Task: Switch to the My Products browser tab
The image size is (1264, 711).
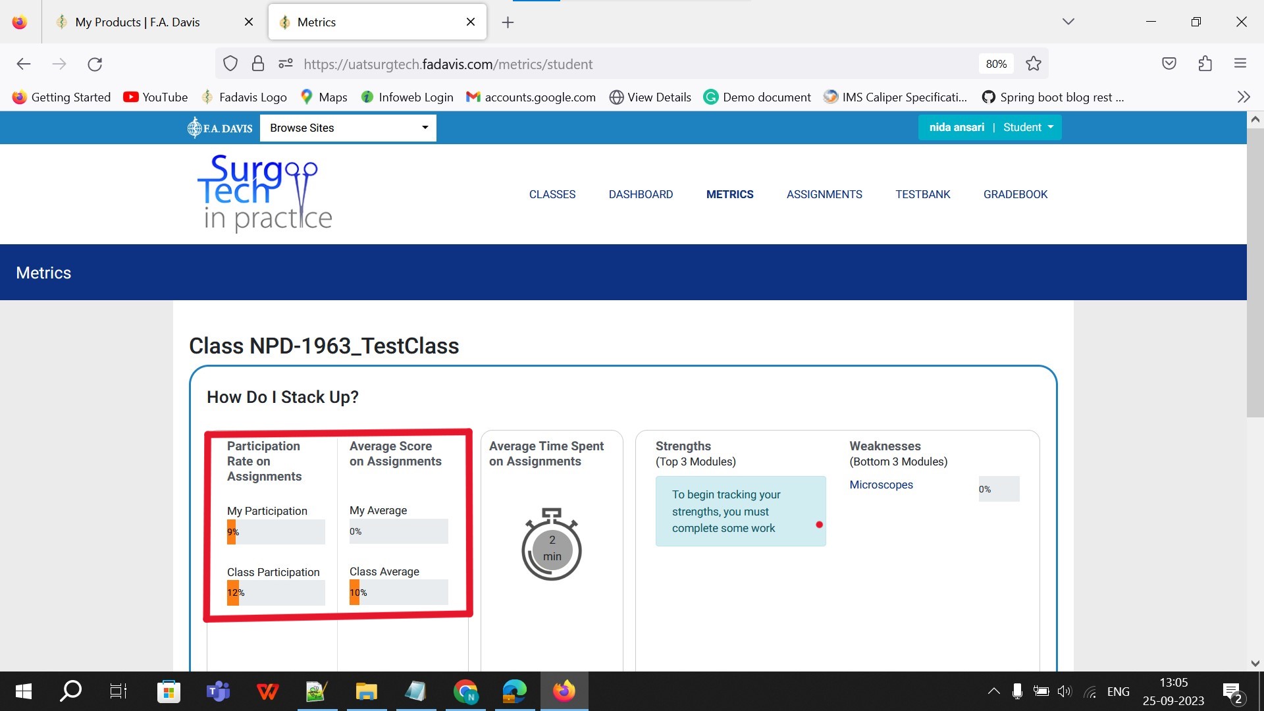Action: pyautogui.click(x=138, y=22)
